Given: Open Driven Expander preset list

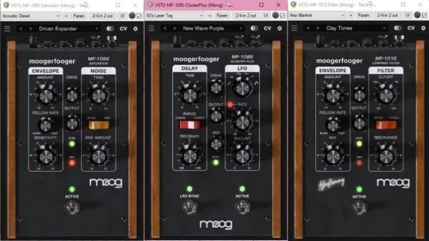Looking at the screenshot, I should click(x=68, y=29).
